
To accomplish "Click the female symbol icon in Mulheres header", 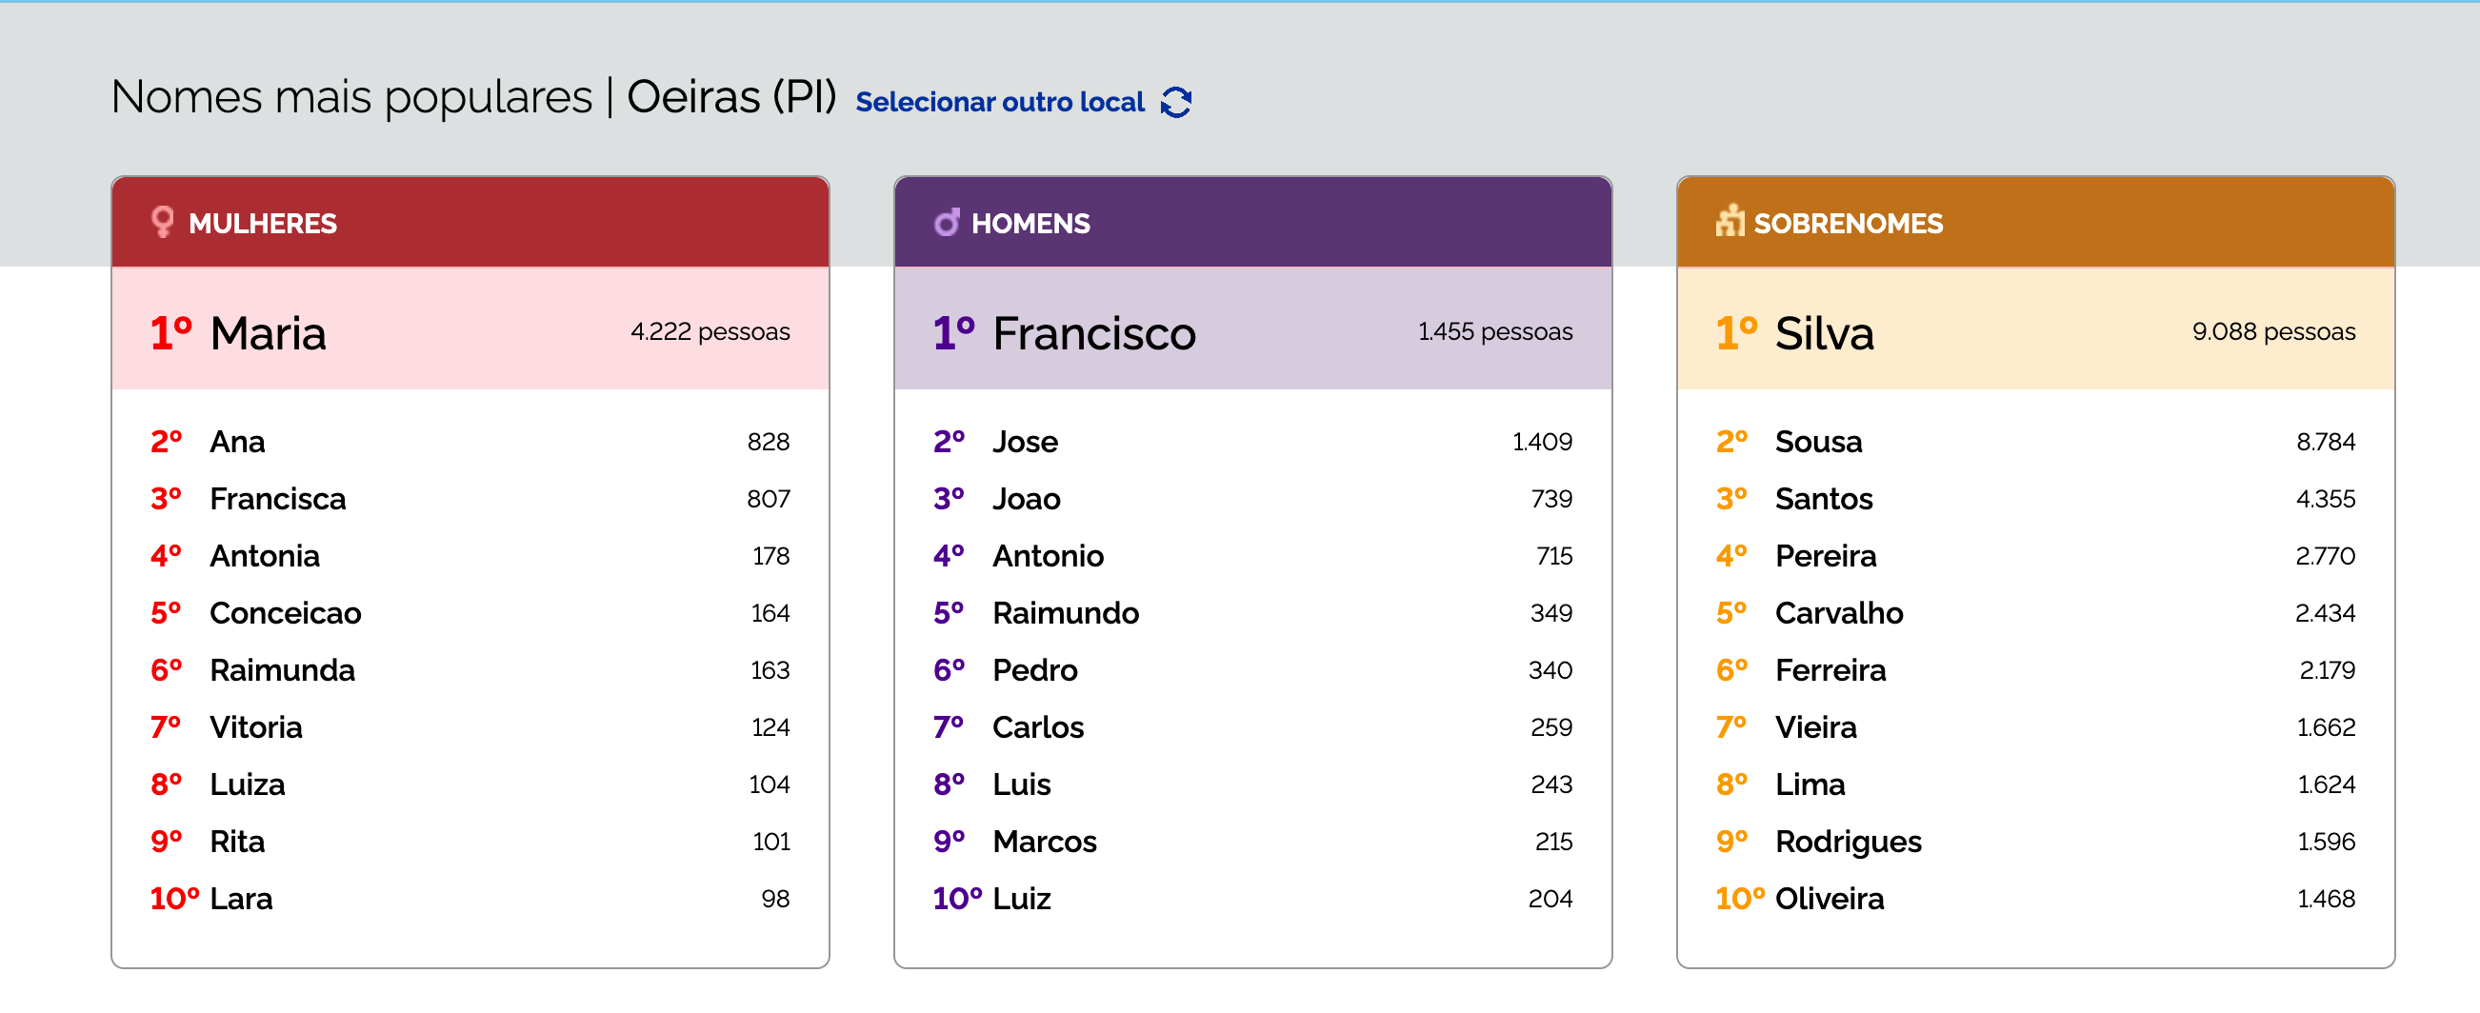I will [163, 222].
